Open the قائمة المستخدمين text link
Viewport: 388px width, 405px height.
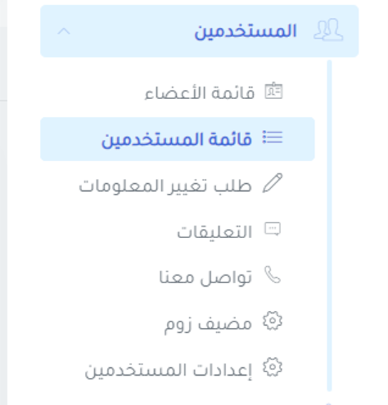(x=177, y=140)
